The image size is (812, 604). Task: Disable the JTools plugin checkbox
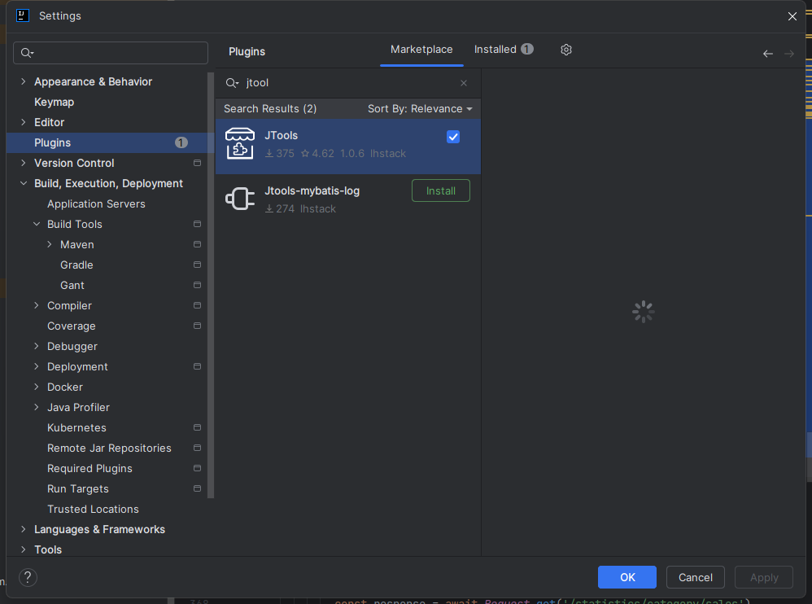[453, 137]
